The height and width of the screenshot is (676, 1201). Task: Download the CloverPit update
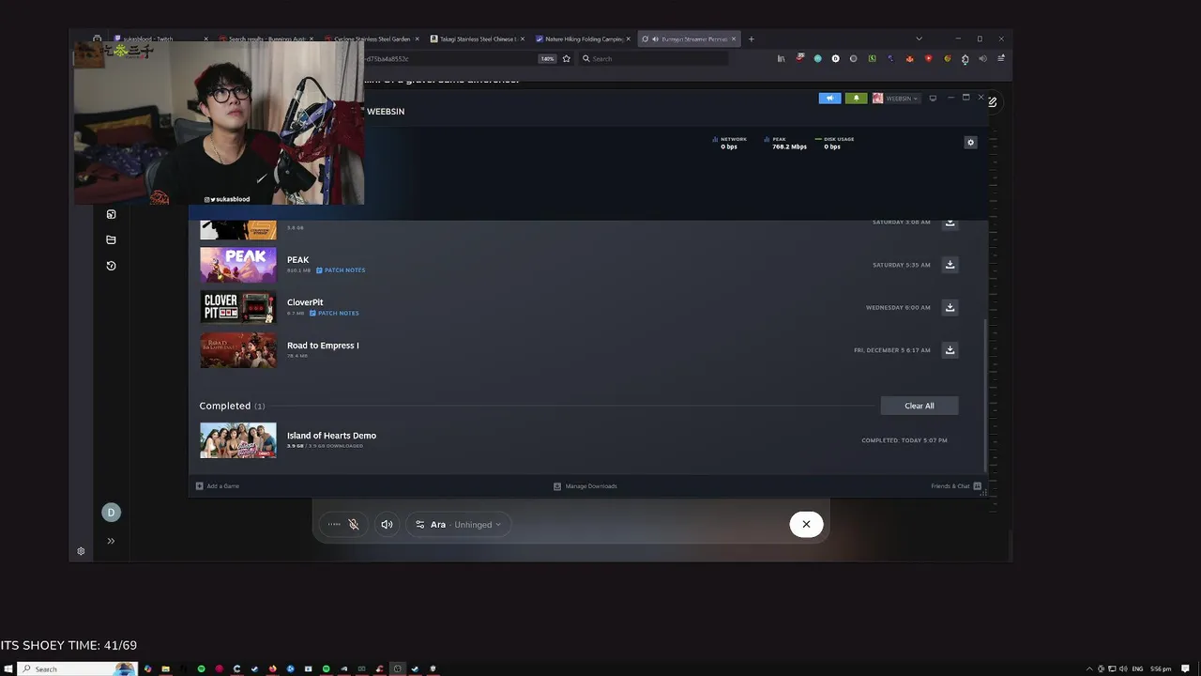point(950,307)
